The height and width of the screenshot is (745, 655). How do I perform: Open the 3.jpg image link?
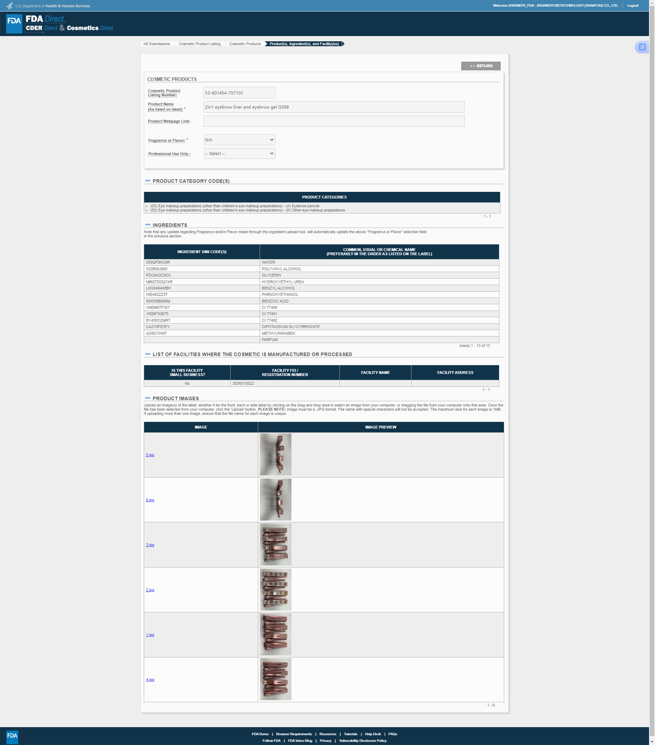coord(150,545)
